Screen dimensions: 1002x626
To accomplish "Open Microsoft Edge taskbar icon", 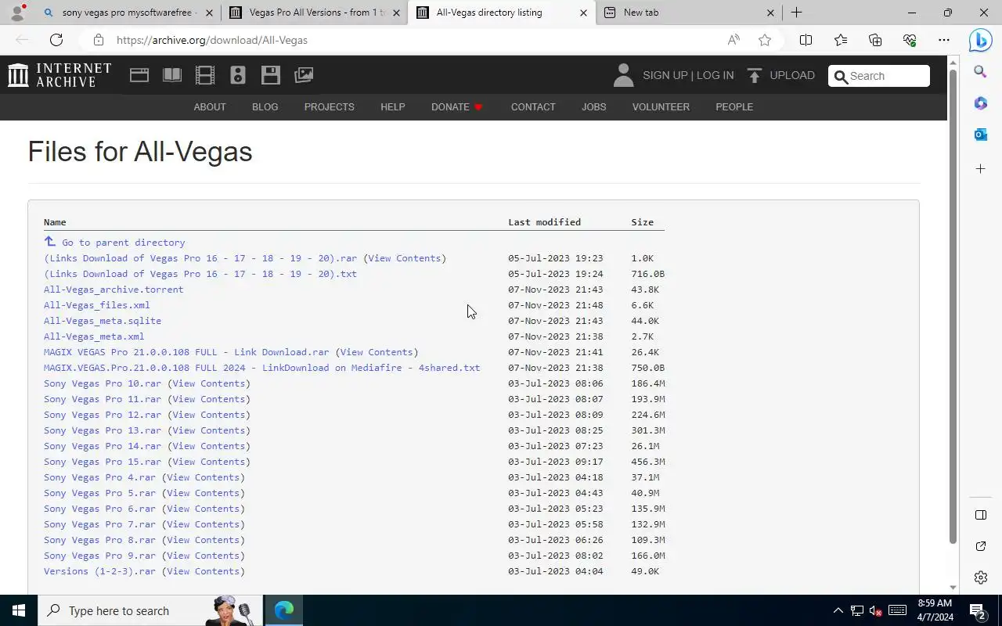I will tap(283, 610).
